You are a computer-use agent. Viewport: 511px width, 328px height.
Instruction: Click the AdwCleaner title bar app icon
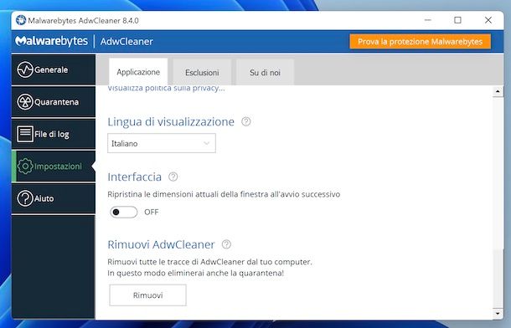[x=21, y=20]
